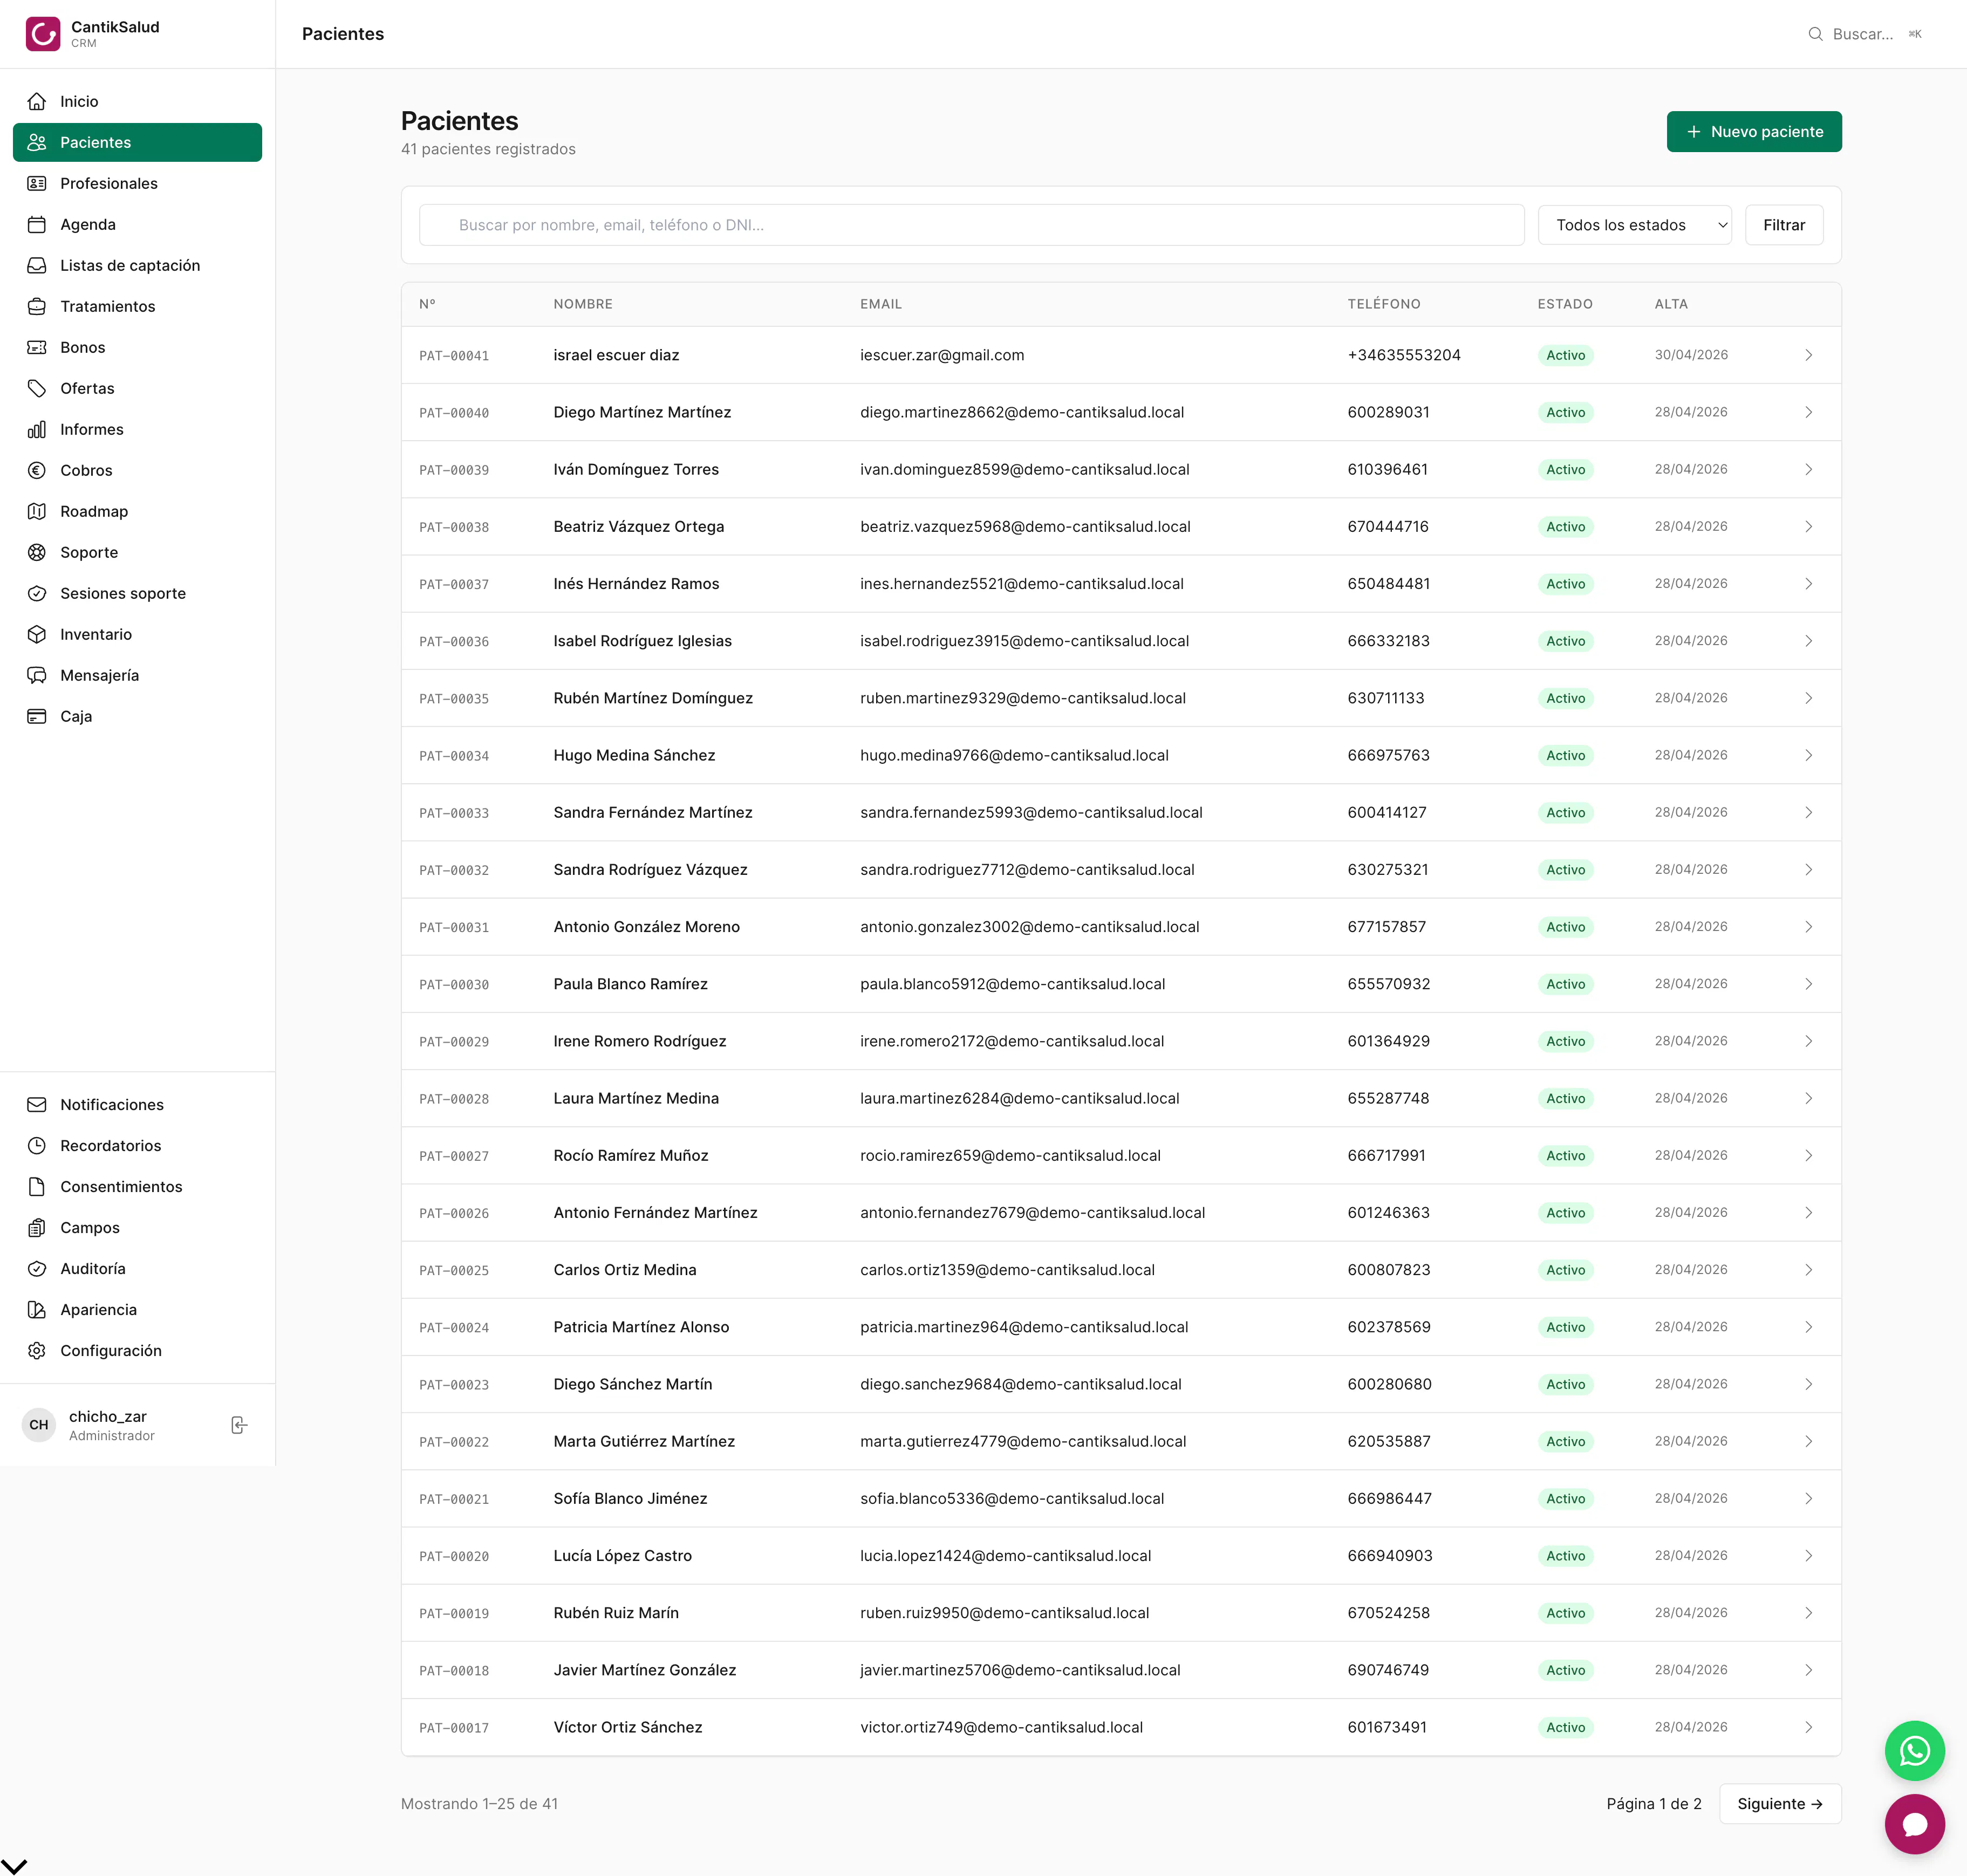Open Auditoría menu item
This screenshot has height=1876, width=1967.
tap(137, 1268)
